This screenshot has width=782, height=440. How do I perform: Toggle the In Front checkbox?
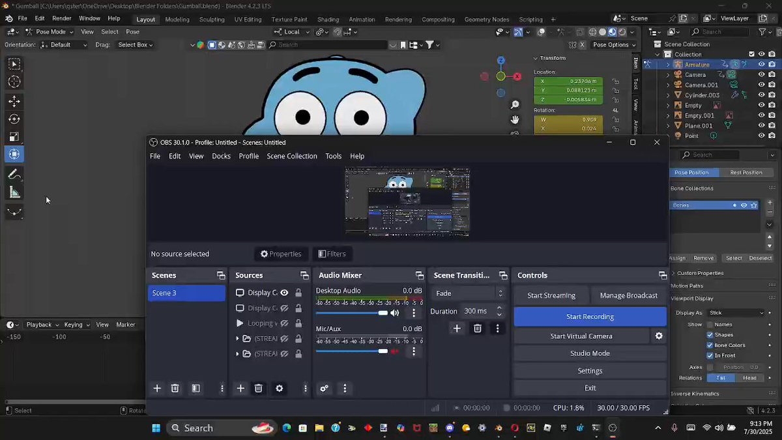click(x=710, y=356)
